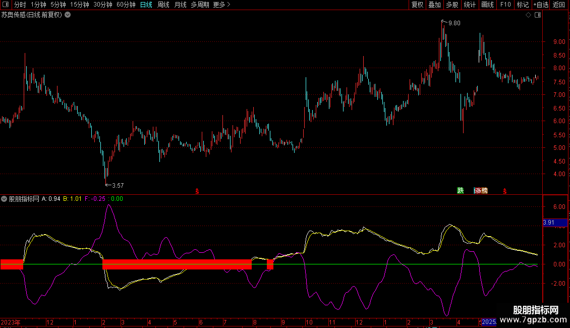Switch to the 60分钟 period

[126, 5]
